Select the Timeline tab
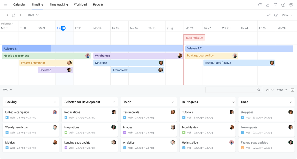 pyautogui.click(x=37, y=4)
